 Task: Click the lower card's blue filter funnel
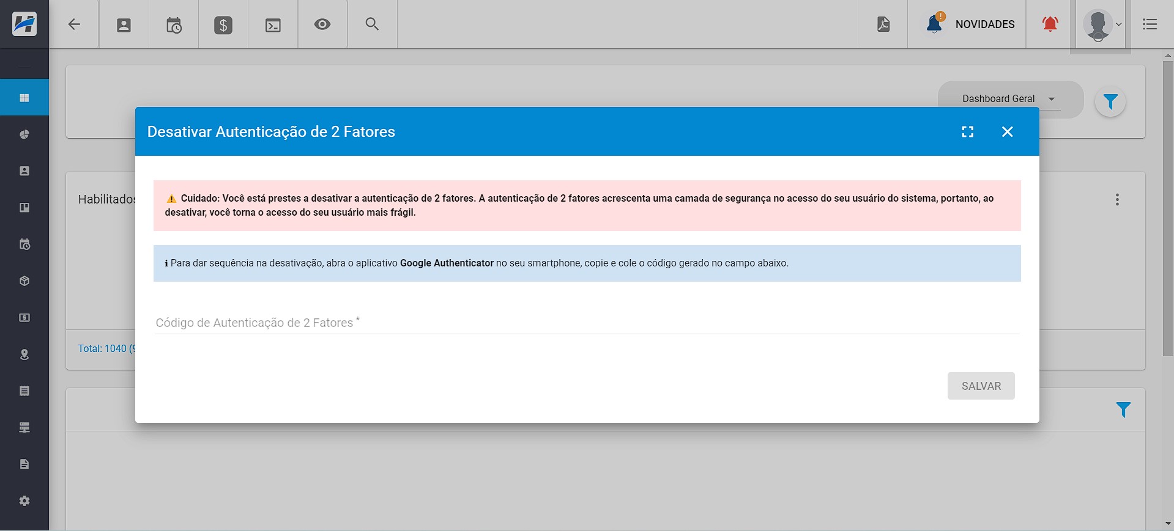click(1123, 410)
